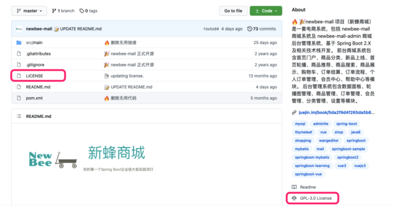
Task: Click the link chain icon beside juejin URL
Action: 294,112
